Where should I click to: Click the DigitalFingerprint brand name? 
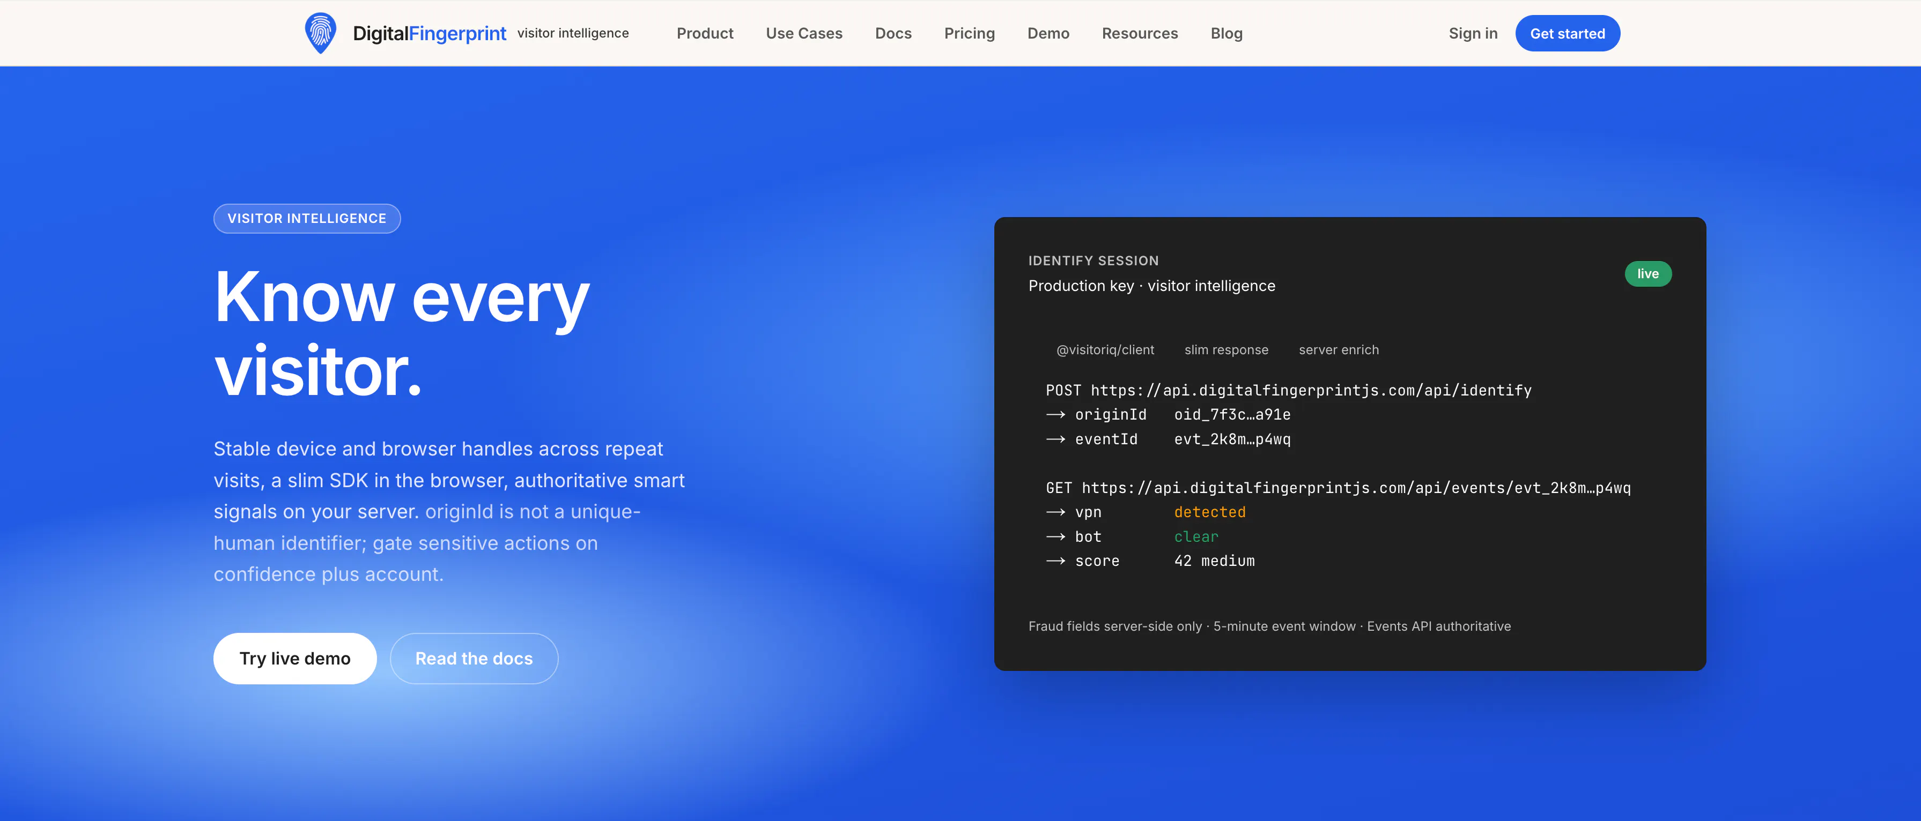click(x=429, y=34)
